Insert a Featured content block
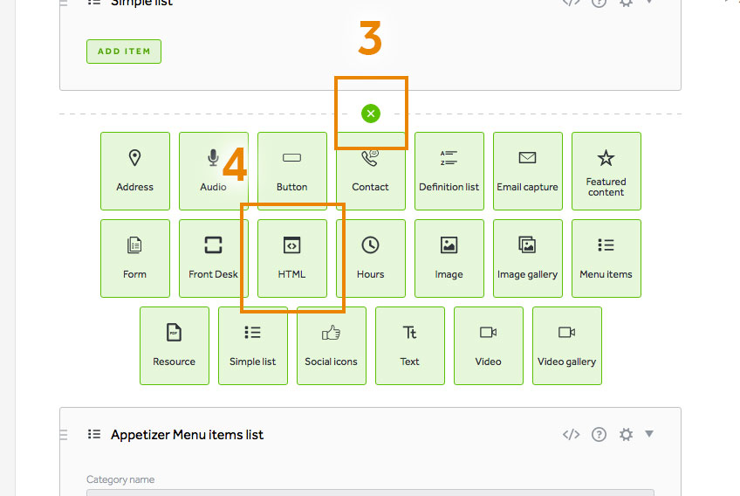Viewport: 740px width, 496px height. coord(606,171)
